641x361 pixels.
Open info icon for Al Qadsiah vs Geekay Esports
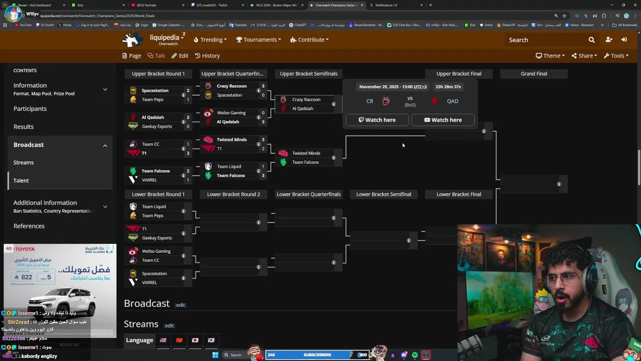point(183,122)
